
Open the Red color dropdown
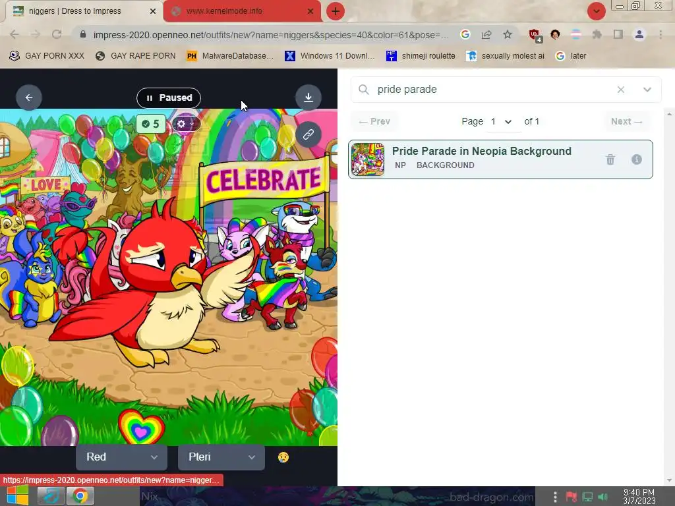pyautogui.click(x=121, y=457)
